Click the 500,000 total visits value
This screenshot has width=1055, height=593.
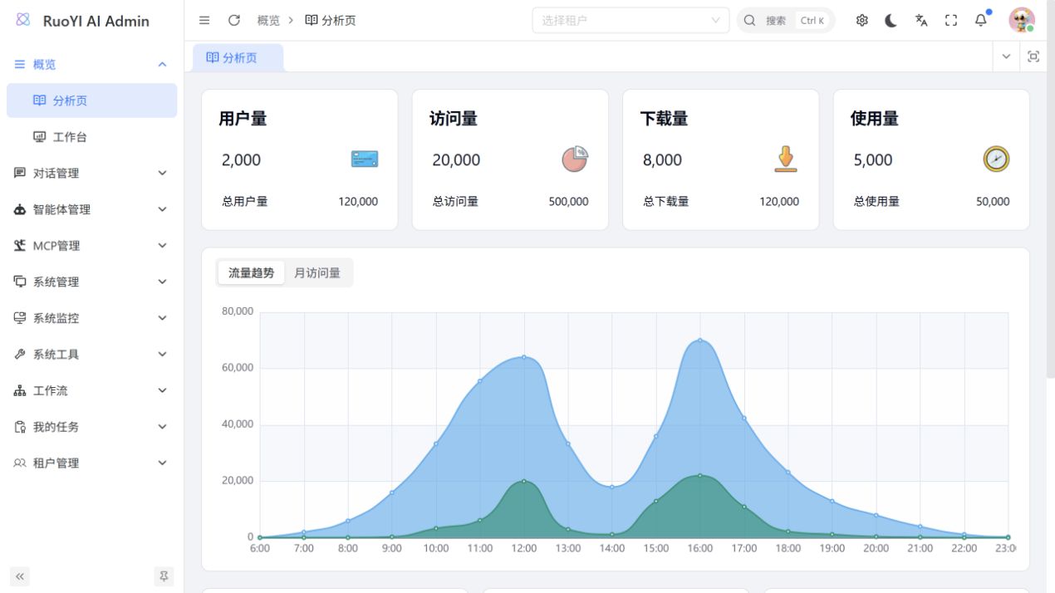(x=569, y=201)
